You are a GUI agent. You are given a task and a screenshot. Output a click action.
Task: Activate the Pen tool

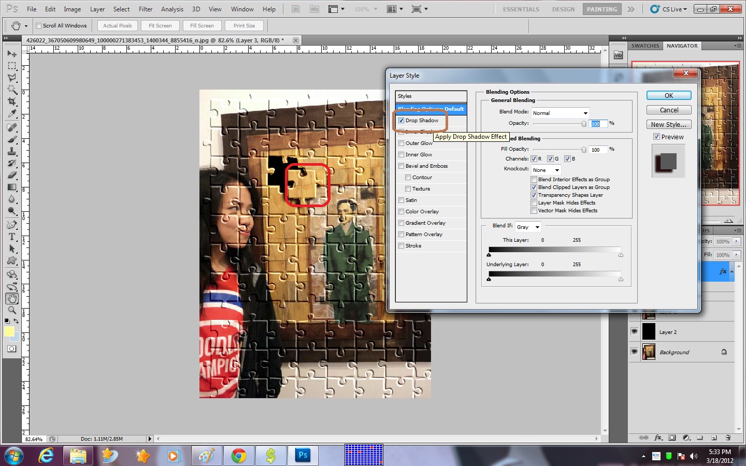(12, 224)
